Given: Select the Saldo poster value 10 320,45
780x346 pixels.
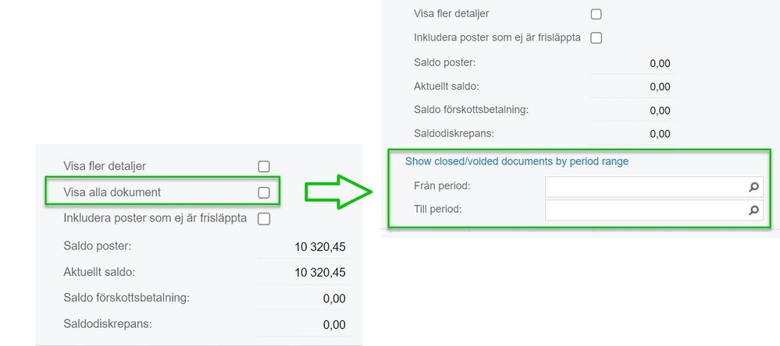Looking at the screenshot, I should (320, 247).
